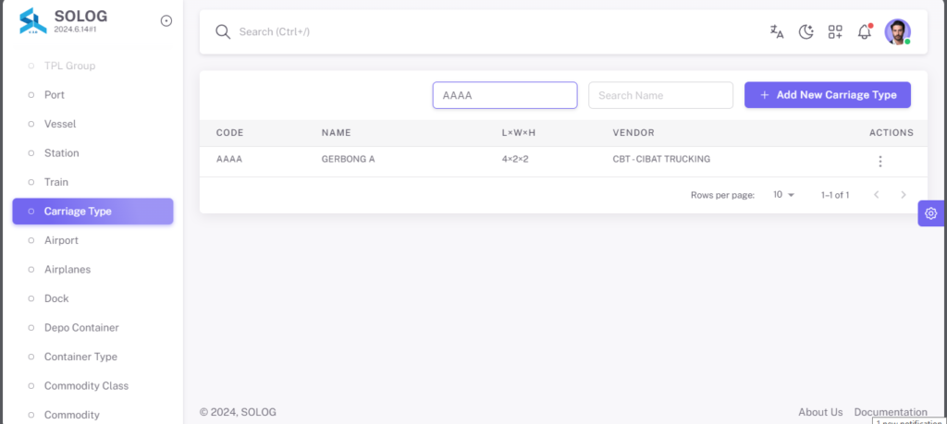
Task: Click the SOLOG logo
Action: point(33,21)
